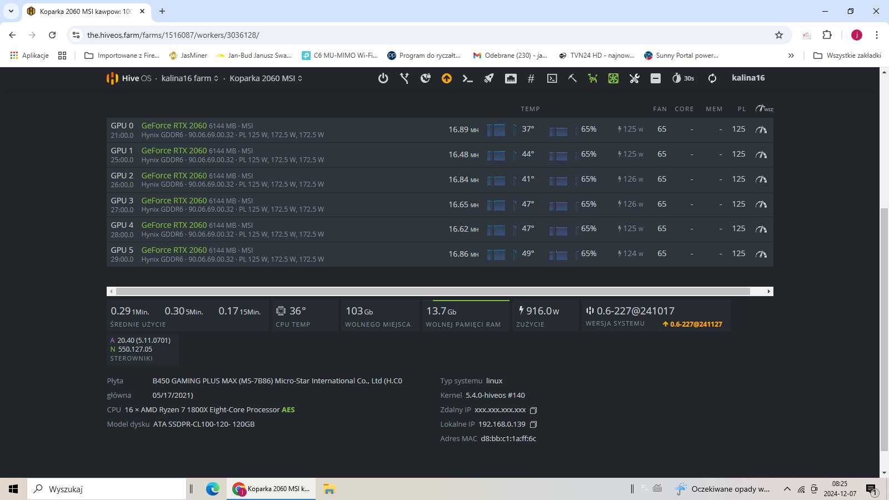
Task: Click the page vertical scrollbar
Action: tap(884, 329)
